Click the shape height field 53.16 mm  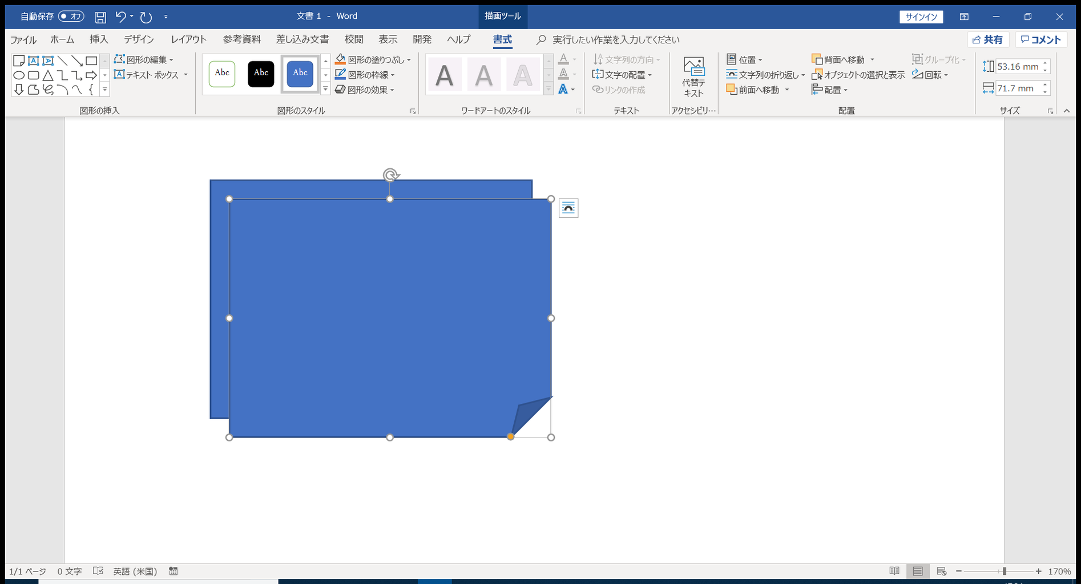tap(1018, 67)
